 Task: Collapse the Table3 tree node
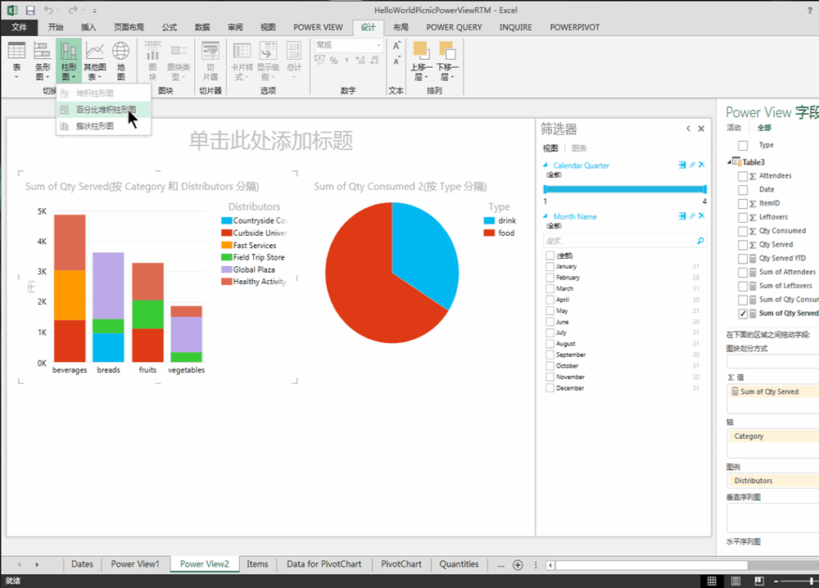(x=729, y=162)
